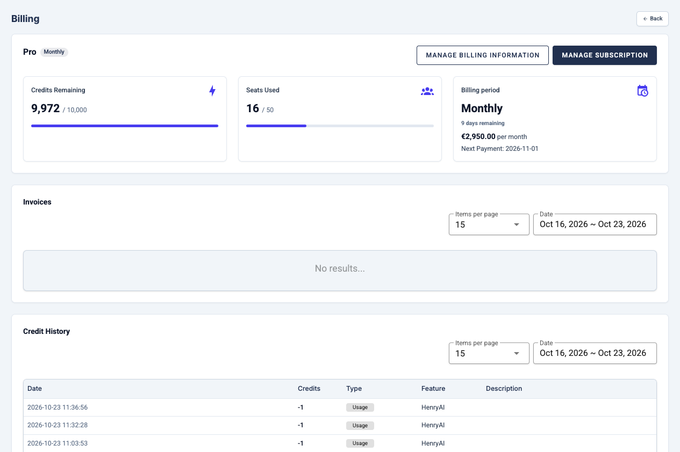Open the Credit History date range field
This screenshot has height=452, width=680.
click(595, 353)
